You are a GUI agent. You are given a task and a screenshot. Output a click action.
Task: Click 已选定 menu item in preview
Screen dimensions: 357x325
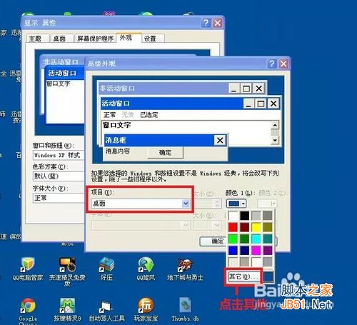coord(149,115)
